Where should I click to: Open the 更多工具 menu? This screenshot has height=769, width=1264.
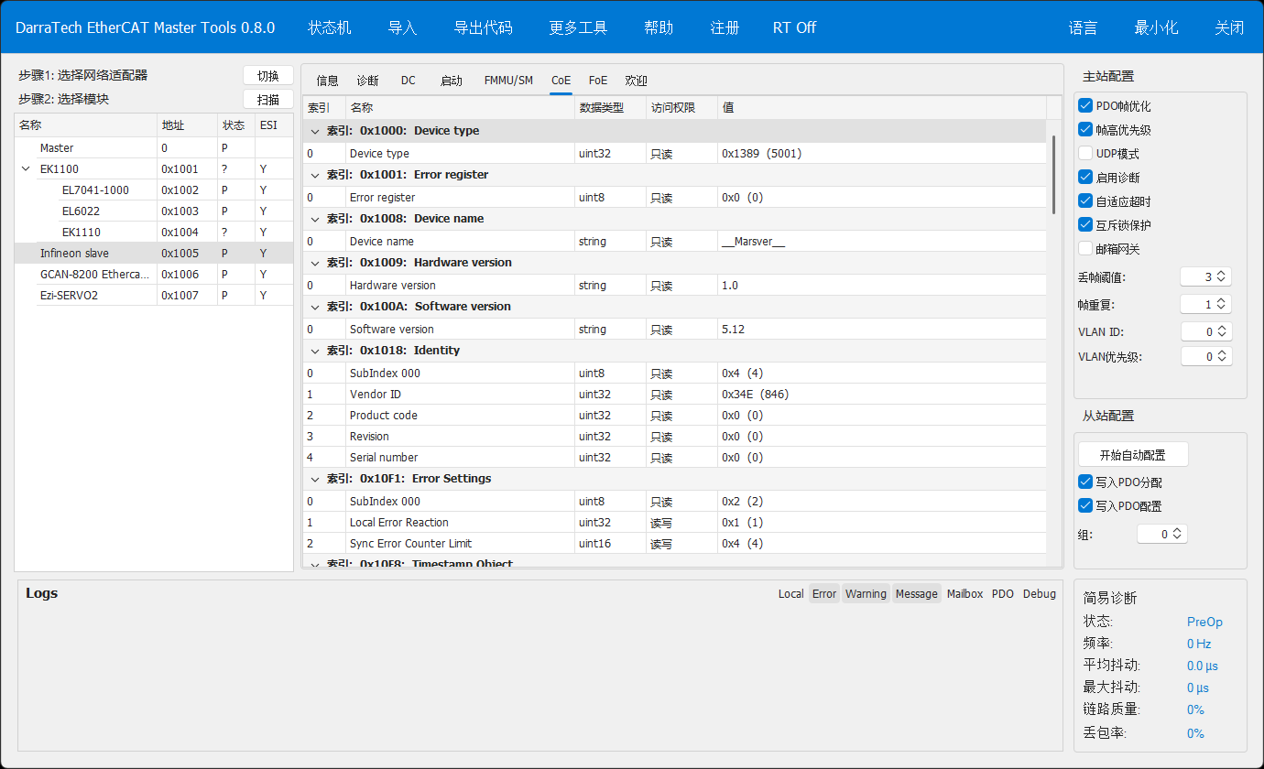pos(578,27)
